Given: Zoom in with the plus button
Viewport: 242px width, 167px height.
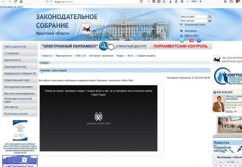Looking at the screenshot, I should 200,1.
